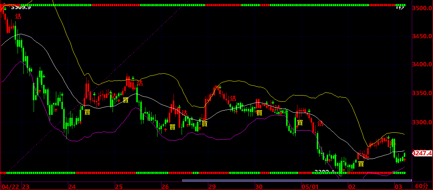
Task: Click the 買 buy marker on the 02 session
Action: click(x=361, y=164)
